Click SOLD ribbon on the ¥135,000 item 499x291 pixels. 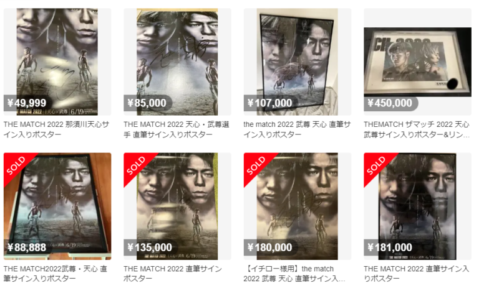point(136,165)
